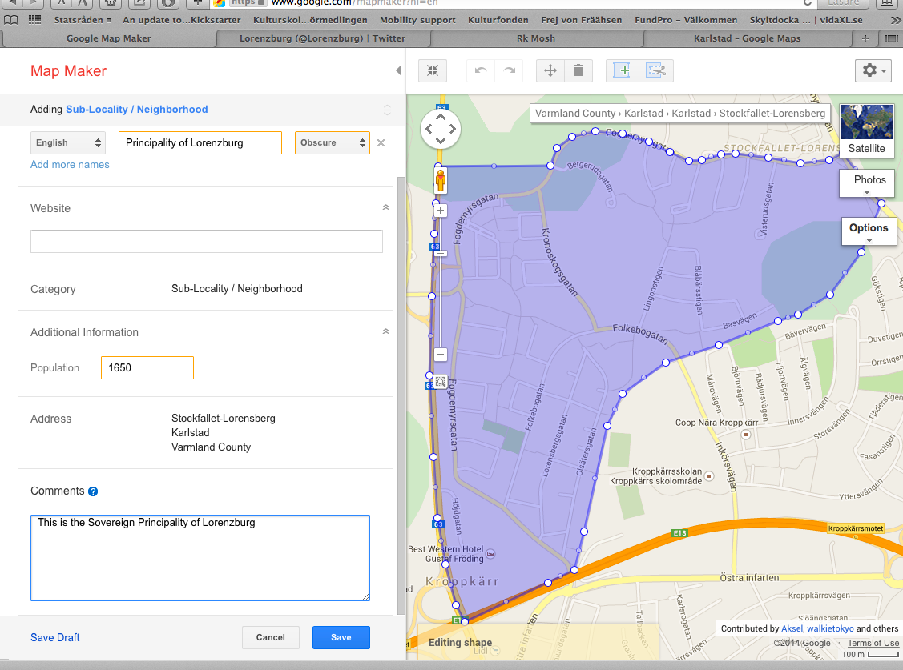Click the collapse map view icon

pyautogui.click(x=433, y=70)
